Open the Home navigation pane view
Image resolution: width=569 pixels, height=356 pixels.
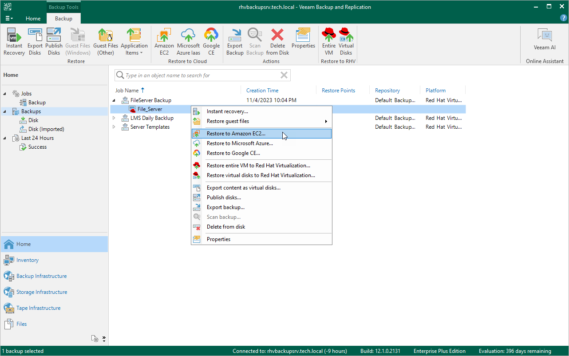pyautogui.click(x=54, y=244)
